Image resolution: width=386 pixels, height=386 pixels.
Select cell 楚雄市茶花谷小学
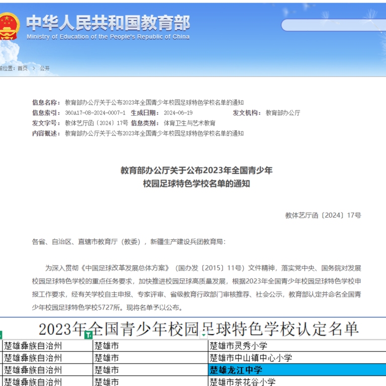297,381
